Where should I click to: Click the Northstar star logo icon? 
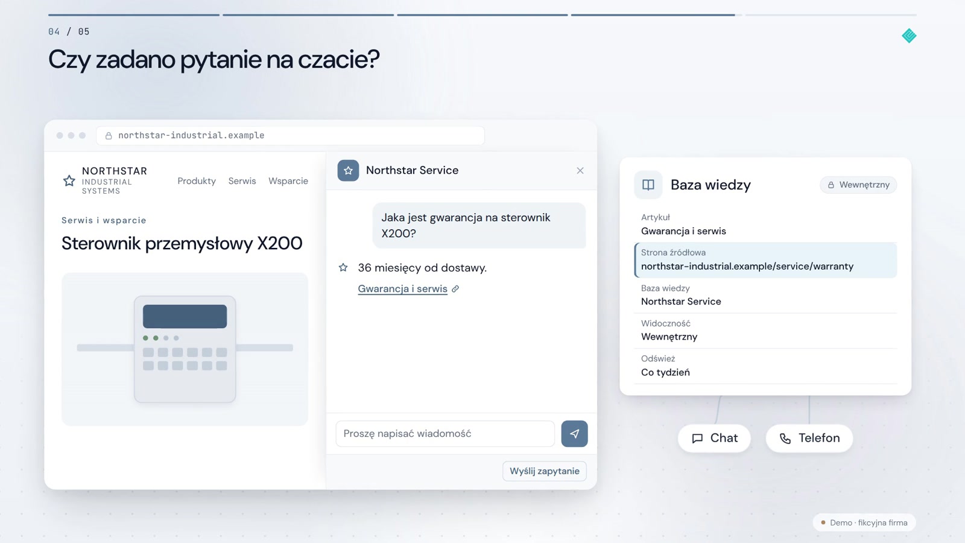[69, 181]
